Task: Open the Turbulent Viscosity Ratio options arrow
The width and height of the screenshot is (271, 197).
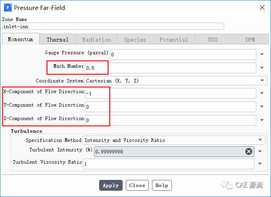Action: coord(260,164)
